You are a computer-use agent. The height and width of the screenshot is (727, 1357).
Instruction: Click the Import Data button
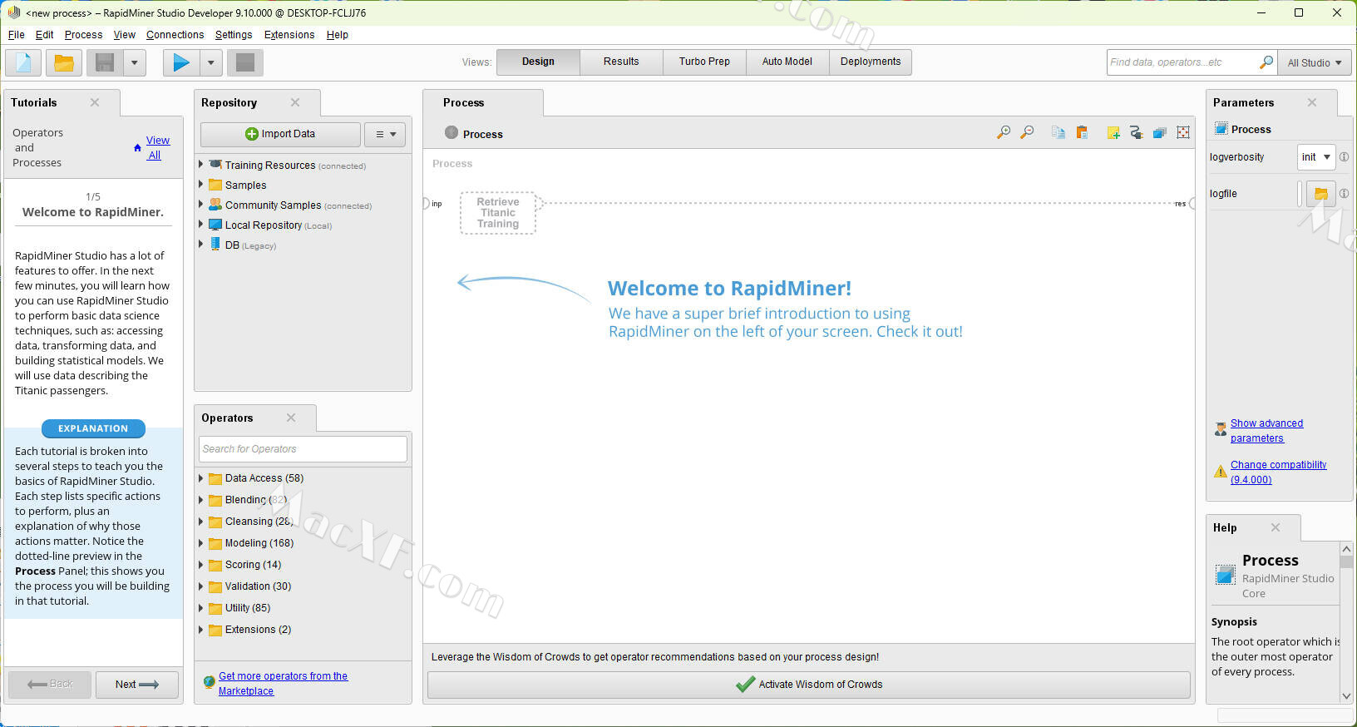pos(280,134)
